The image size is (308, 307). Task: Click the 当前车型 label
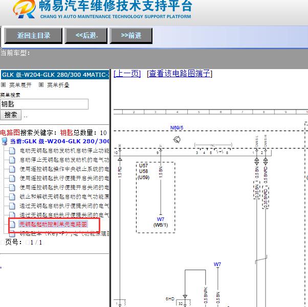15,53
